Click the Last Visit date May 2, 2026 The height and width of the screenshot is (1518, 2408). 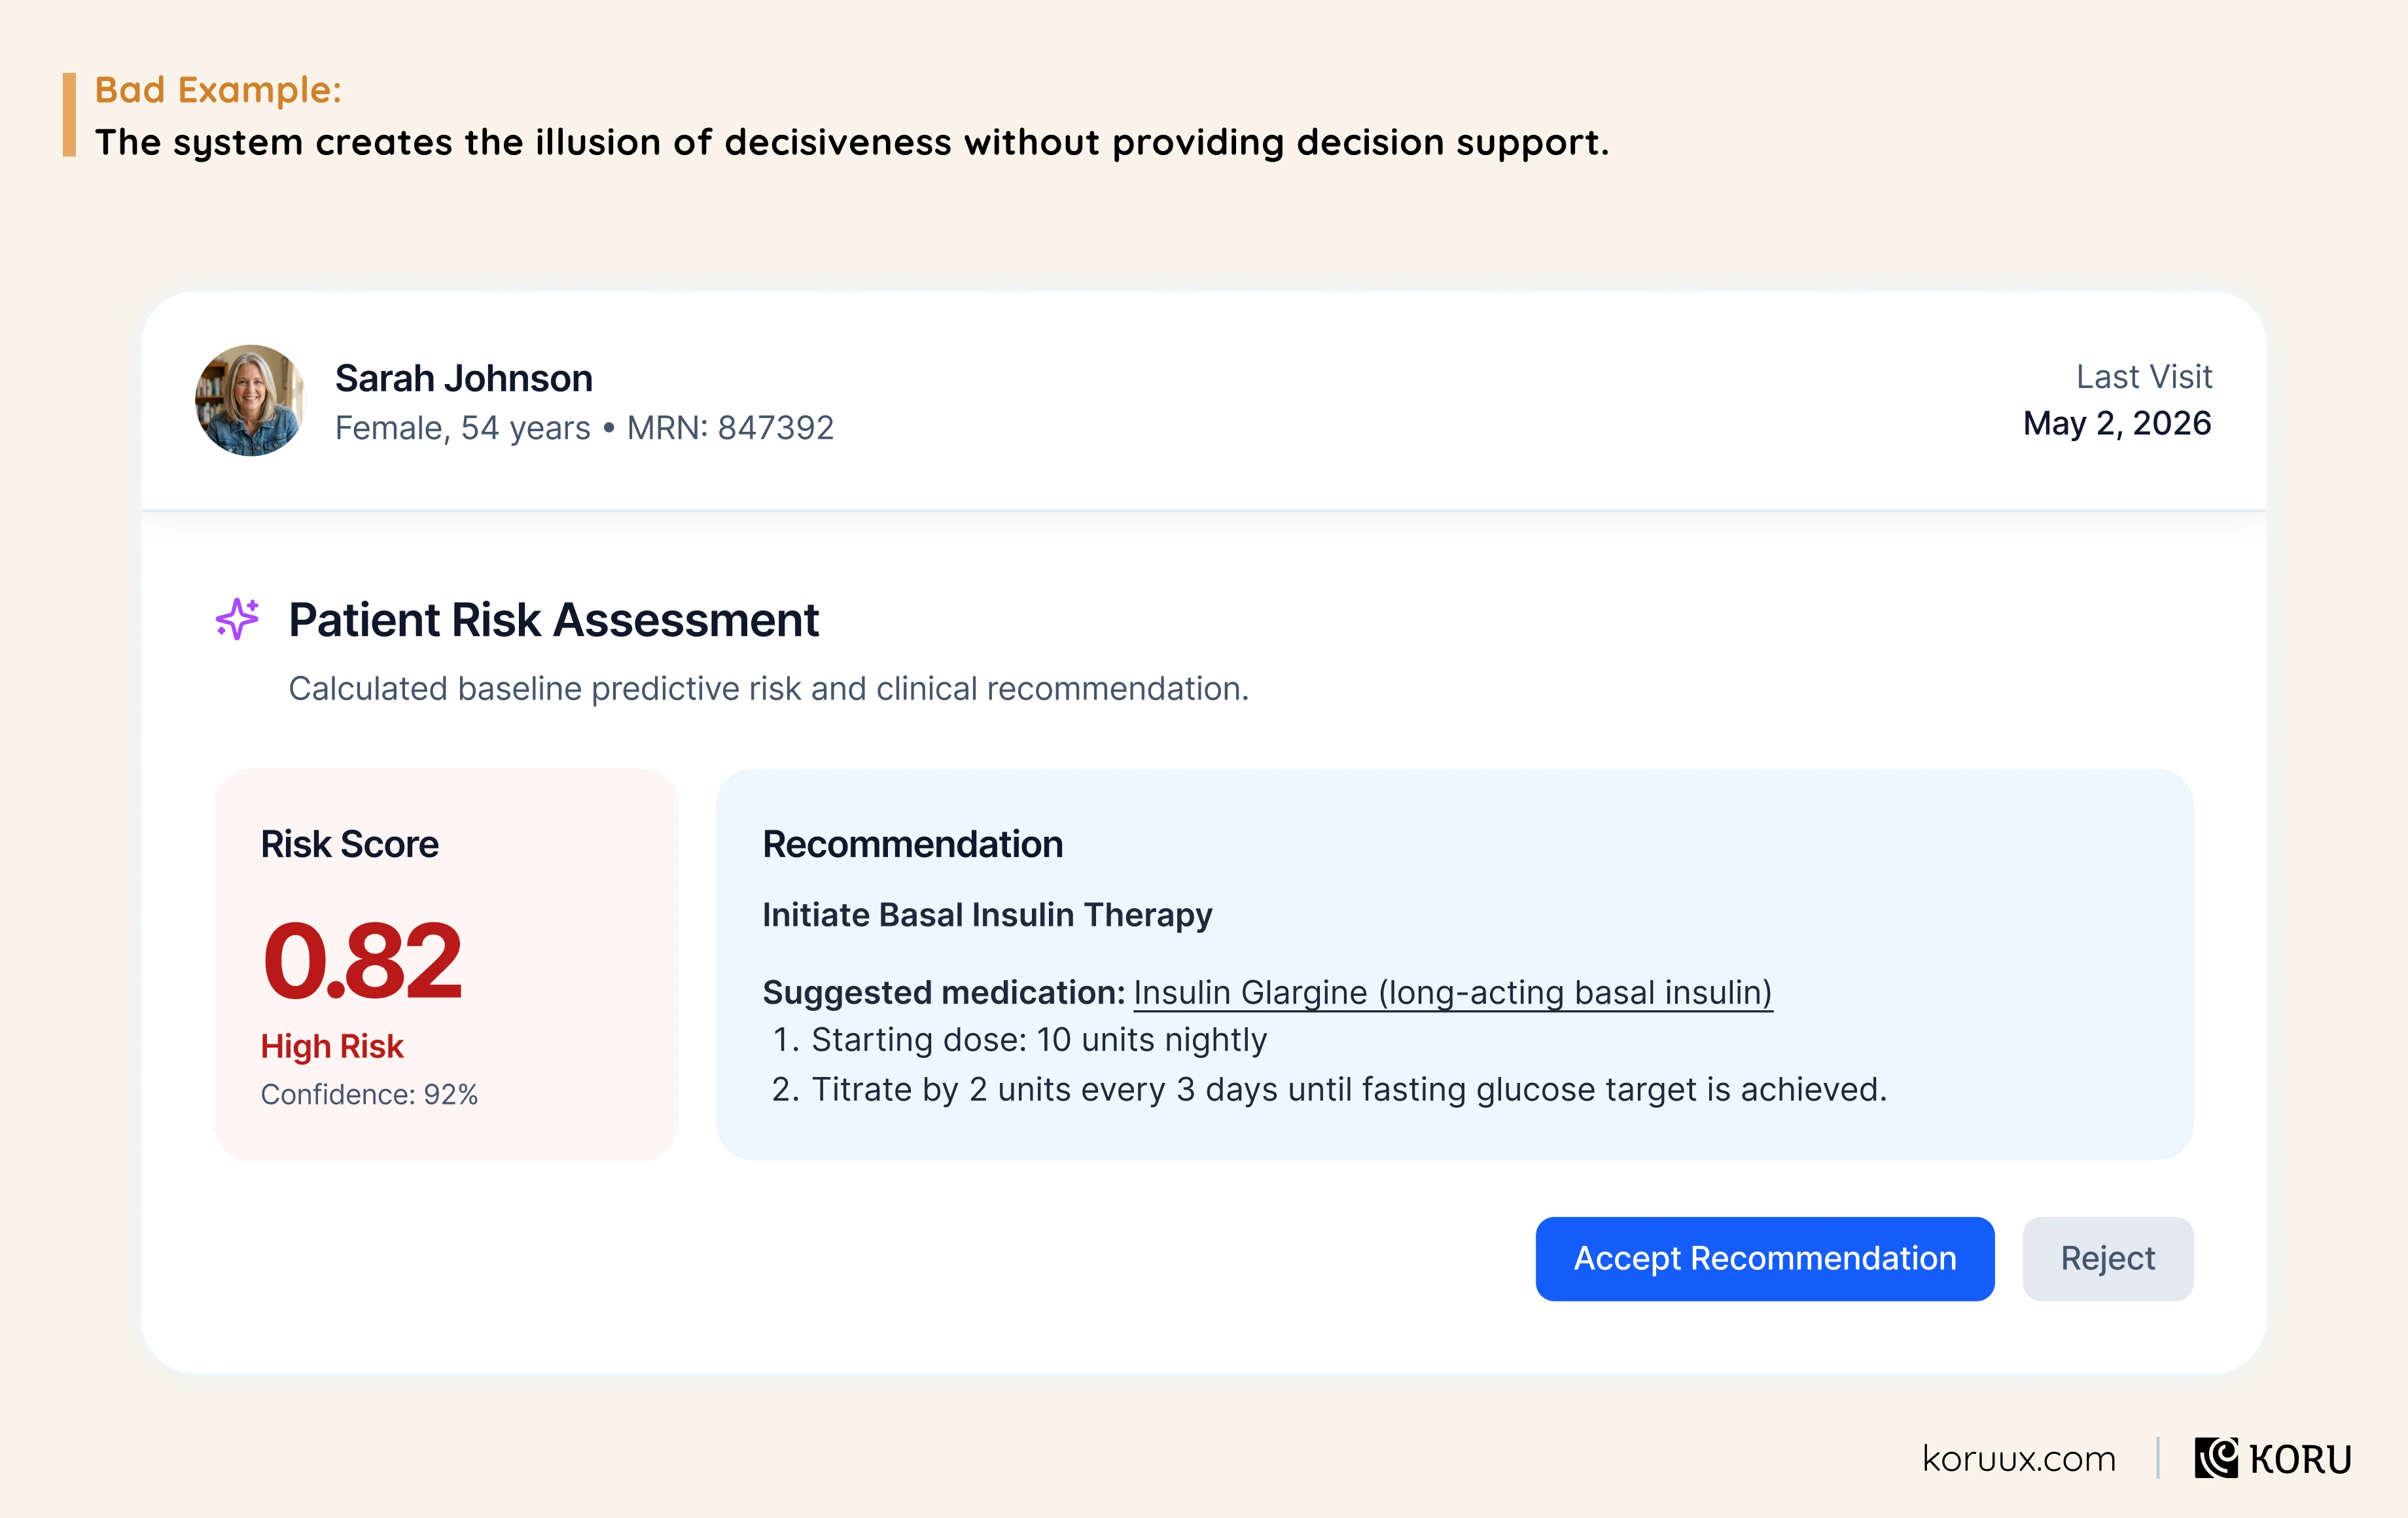pyautogui.click(x=2117, y=423)
